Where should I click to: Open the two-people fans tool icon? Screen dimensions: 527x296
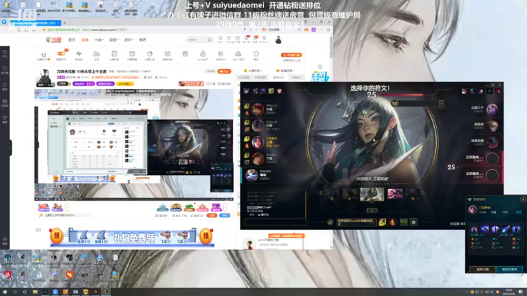[96, 54]
